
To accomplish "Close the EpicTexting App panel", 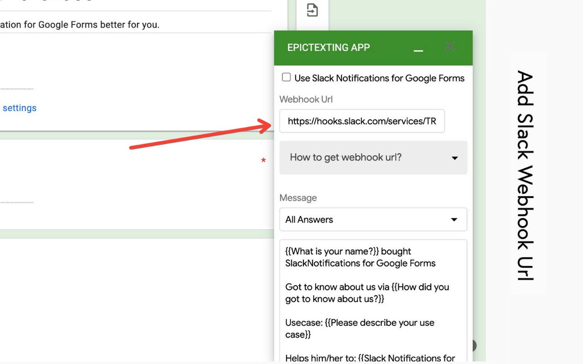I will point(450,46).
